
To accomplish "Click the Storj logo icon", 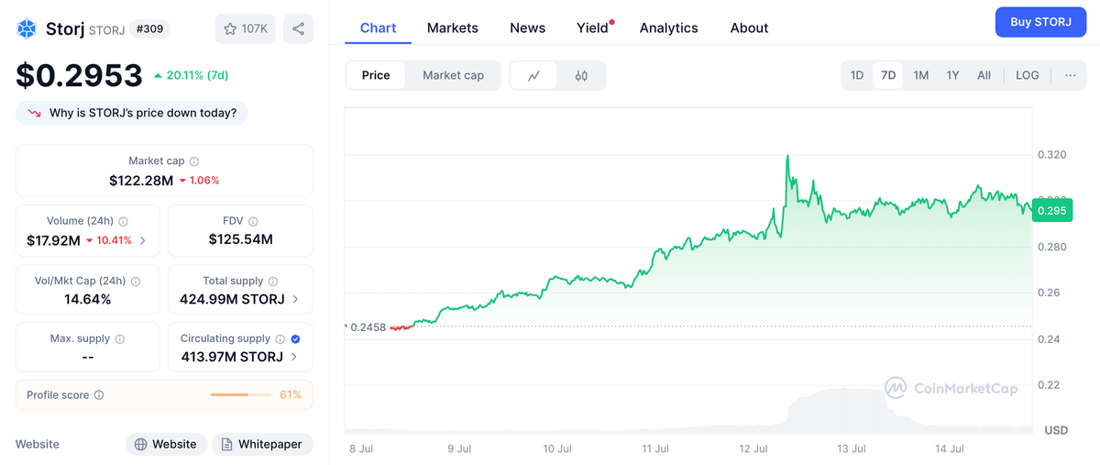I will (x=27, y=29).
